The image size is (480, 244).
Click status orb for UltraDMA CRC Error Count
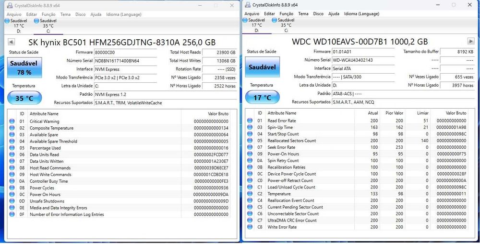(250, 221)
